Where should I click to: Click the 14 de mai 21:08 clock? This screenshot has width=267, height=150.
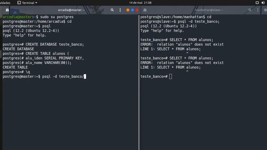140,3
